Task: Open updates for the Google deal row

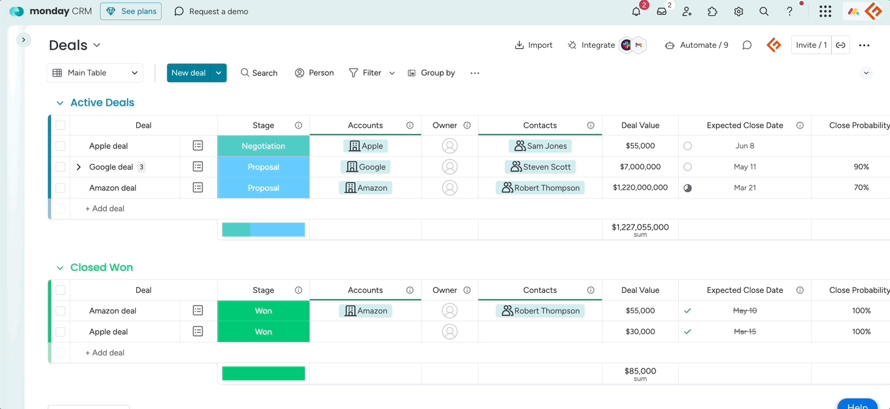Action: tap(198, 166)
